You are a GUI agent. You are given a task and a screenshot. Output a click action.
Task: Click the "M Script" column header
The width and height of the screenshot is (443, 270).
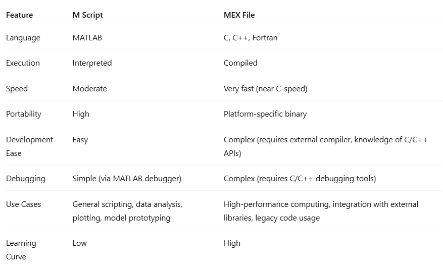click(x=87, y=15)
